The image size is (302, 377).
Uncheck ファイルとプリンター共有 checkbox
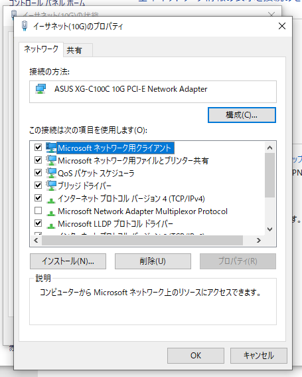click(x=38, y=160)
